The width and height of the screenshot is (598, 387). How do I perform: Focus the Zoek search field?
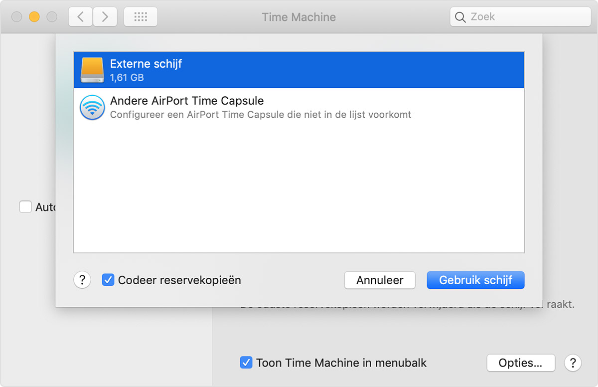520,17
